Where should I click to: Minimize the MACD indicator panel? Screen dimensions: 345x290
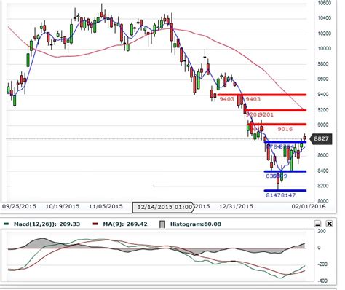click(x=317, y=224)
